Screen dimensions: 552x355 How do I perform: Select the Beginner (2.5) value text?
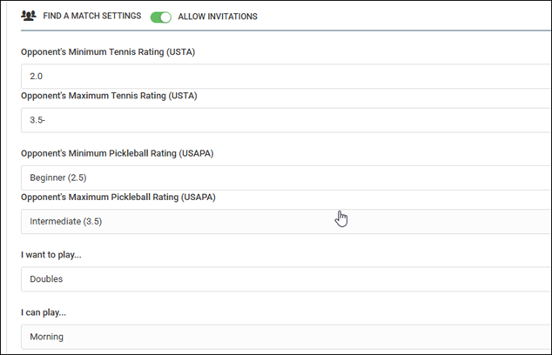pos(58,177)
